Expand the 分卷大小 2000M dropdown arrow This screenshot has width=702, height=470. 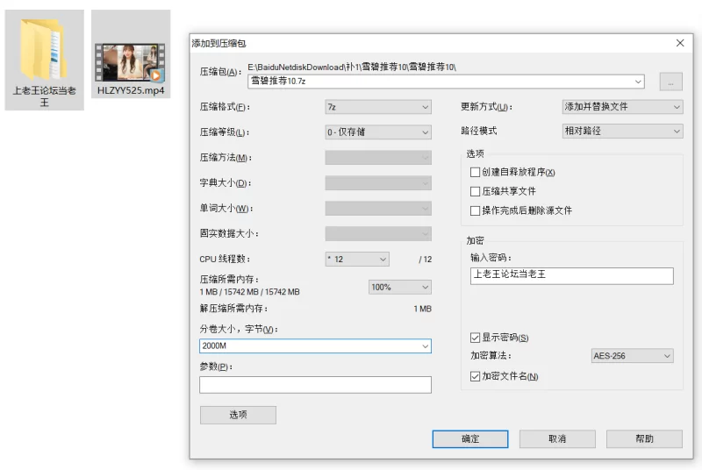[x=425, y=346]
